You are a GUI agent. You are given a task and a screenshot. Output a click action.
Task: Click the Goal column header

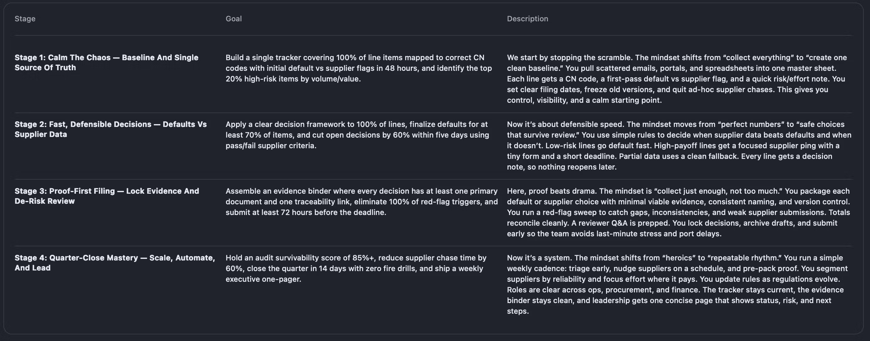(234, 19)
